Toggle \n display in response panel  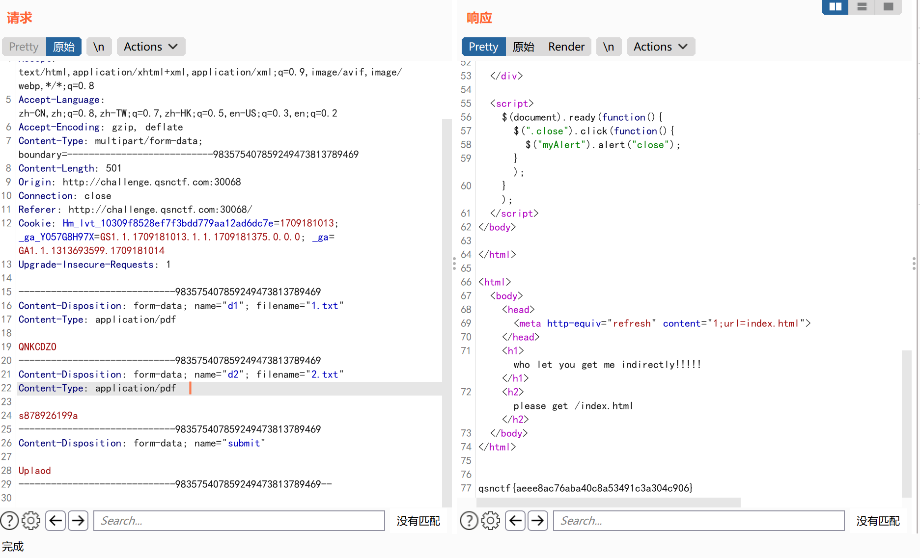(x=609, y=47)
